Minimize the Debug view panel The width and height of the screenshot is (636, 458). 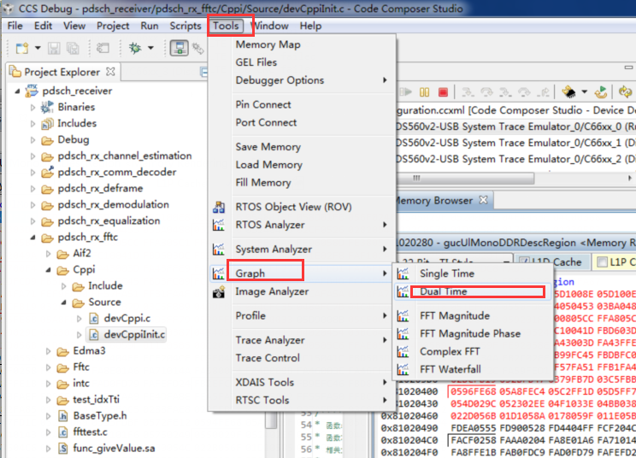click(628, 68)
